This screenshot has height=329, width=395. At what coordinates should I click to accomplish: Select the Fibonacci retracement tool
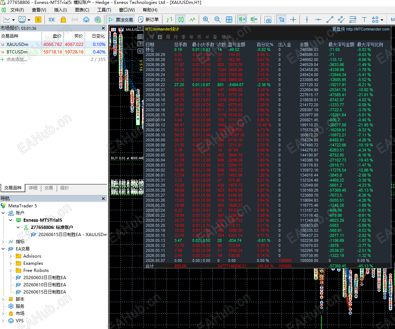pos(353,20)
